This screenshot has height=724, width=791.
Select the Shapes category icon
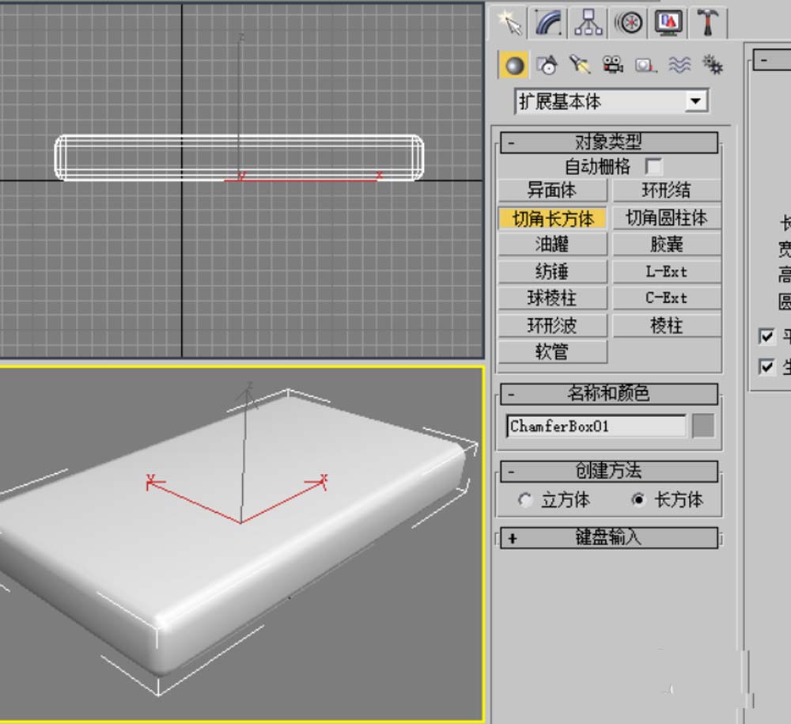[547, 65]
